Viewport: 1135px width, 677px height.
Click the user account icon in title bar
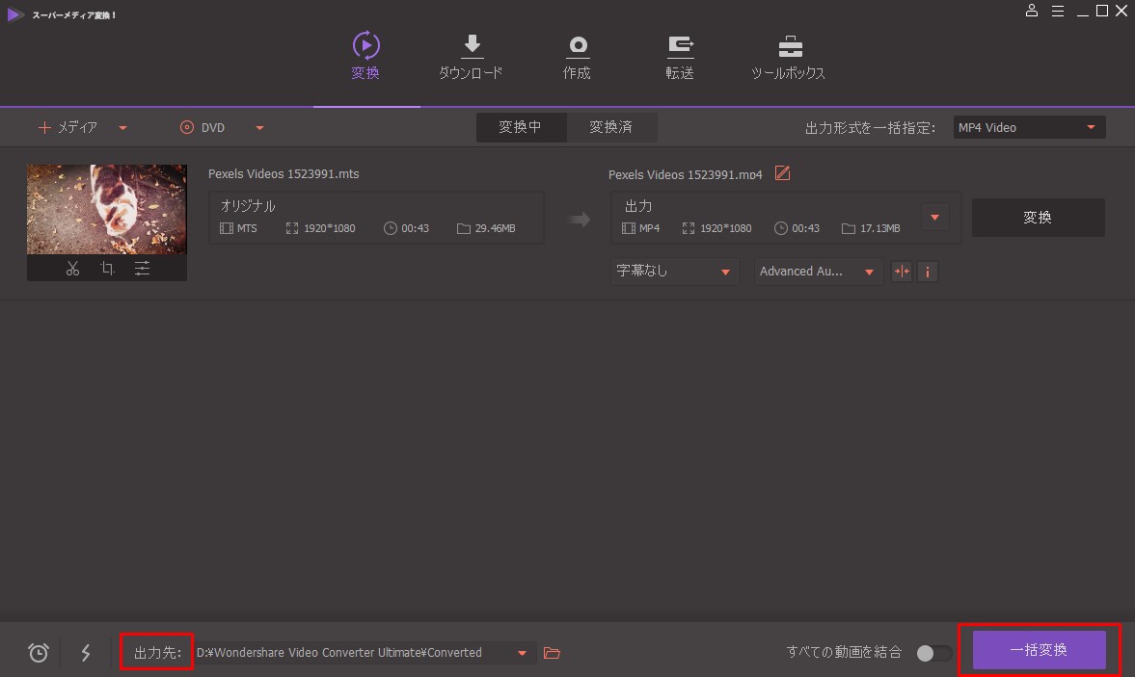1032,11
